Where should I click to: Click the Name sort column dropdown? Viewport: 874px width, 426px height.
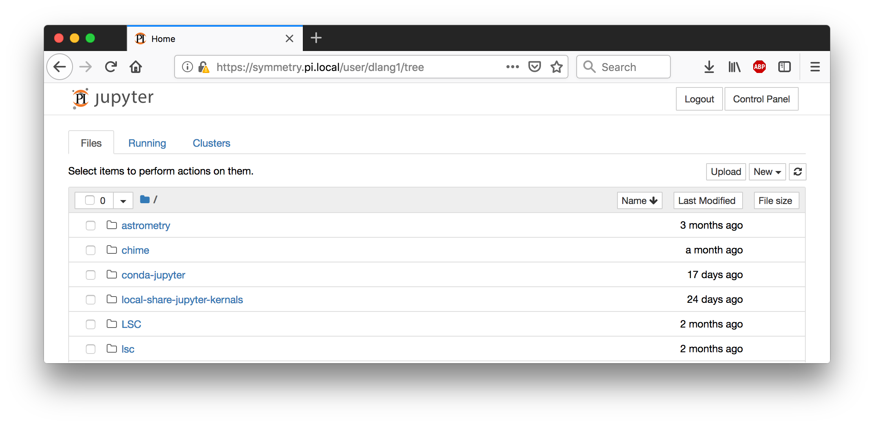[x=641, y=200]
